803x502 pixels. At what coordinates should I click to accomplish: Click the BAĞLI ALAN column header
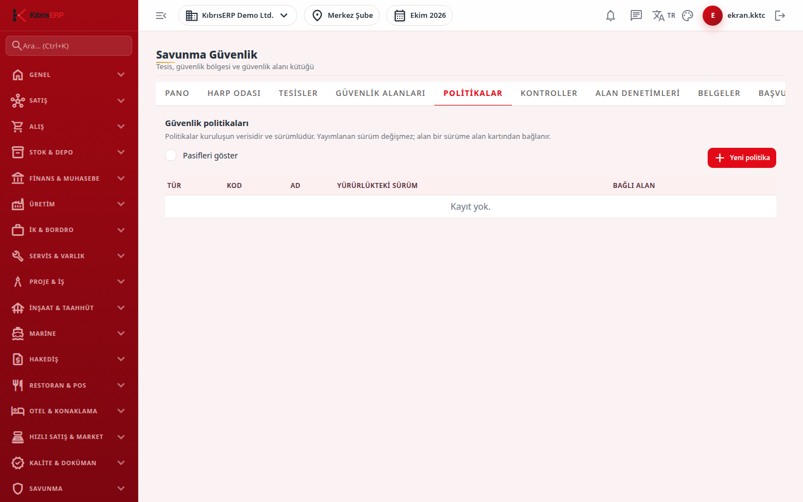[x=634, y=186]
